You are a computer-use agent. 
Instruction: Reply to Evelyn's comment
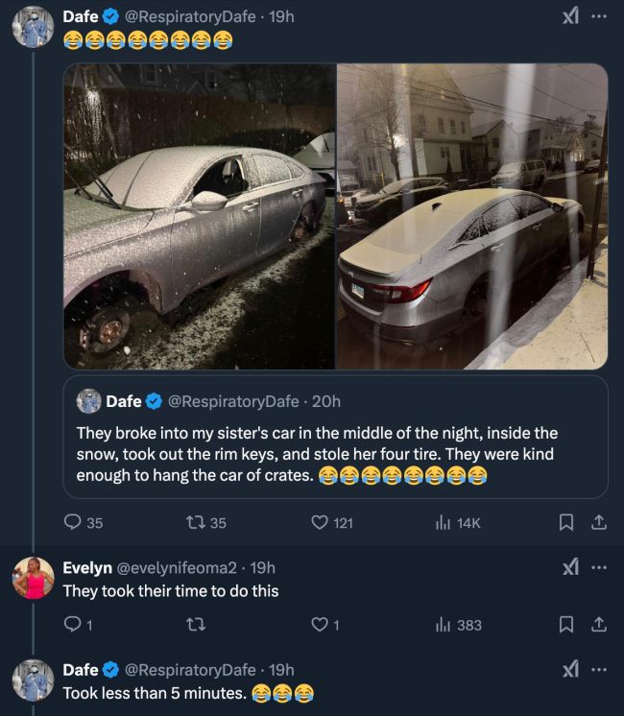pyautogui.click(x=73, y=625)
